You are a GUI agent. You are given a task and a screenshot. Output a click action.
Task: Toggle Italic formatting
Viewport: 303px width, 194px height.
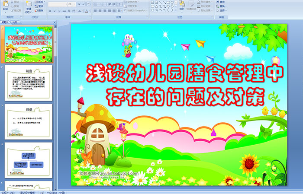tap(55, 11)
